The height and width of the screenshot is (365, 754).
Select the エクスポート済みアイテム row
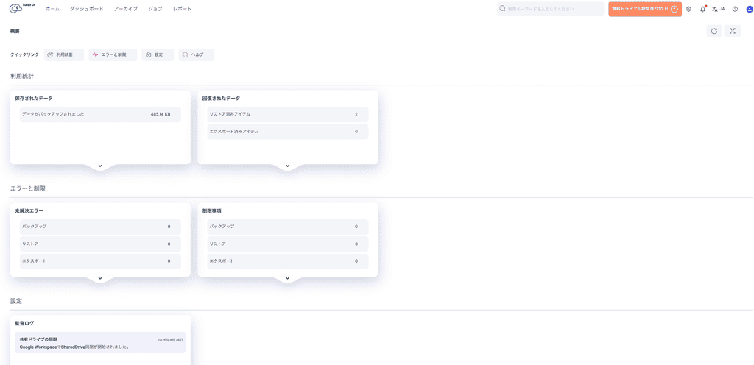pos(288,132)
